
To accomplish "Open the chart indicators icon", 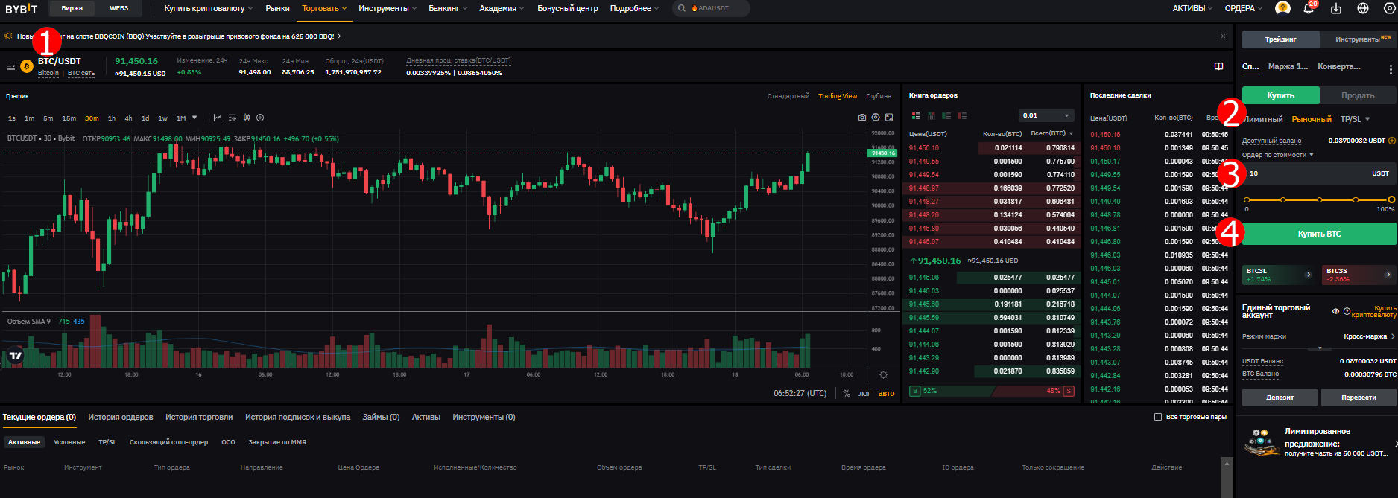I will tap(217, 118).
